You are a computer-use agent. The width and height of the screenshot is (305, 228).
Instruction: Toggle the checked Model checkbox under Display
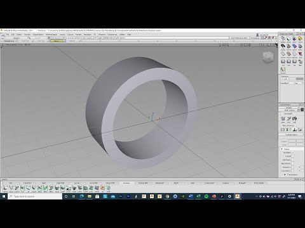point(292,153)
